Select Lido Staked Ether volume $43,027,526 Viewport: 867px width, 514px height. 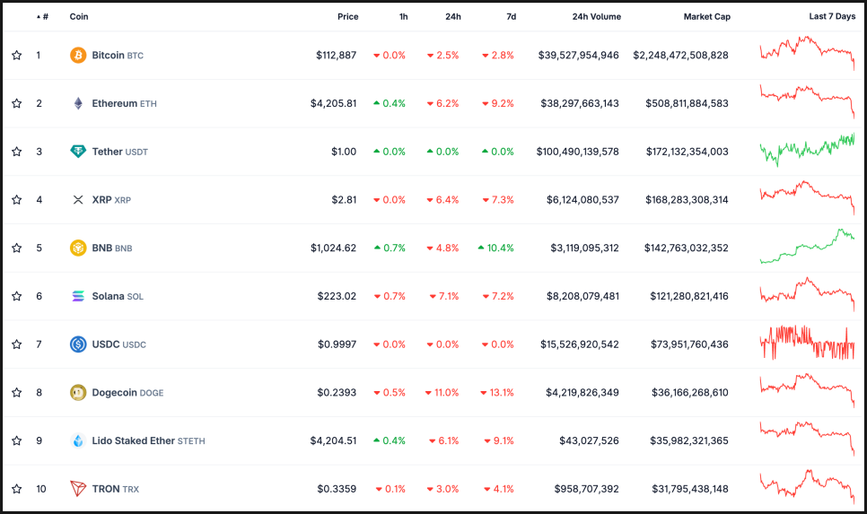(x=589, y=440)
